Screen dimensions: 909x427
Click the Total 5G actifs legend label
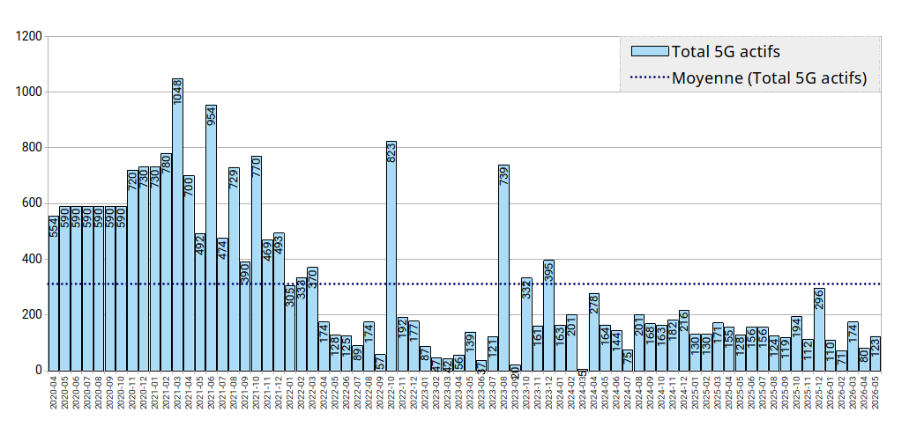726,51
